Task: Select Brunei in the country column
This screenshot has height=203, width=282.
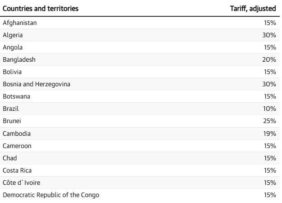Action: (x=12, y=121)
